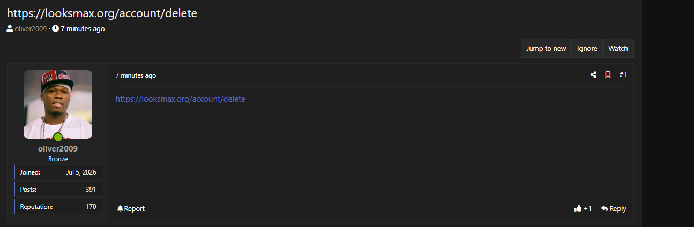Viewport: 694px width, 227px height.
Task: Click the bell icon next to Report
Action: 120,209
